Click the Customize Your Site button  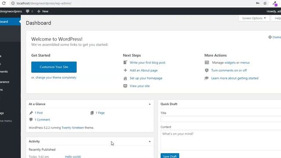tap(54, 67)
